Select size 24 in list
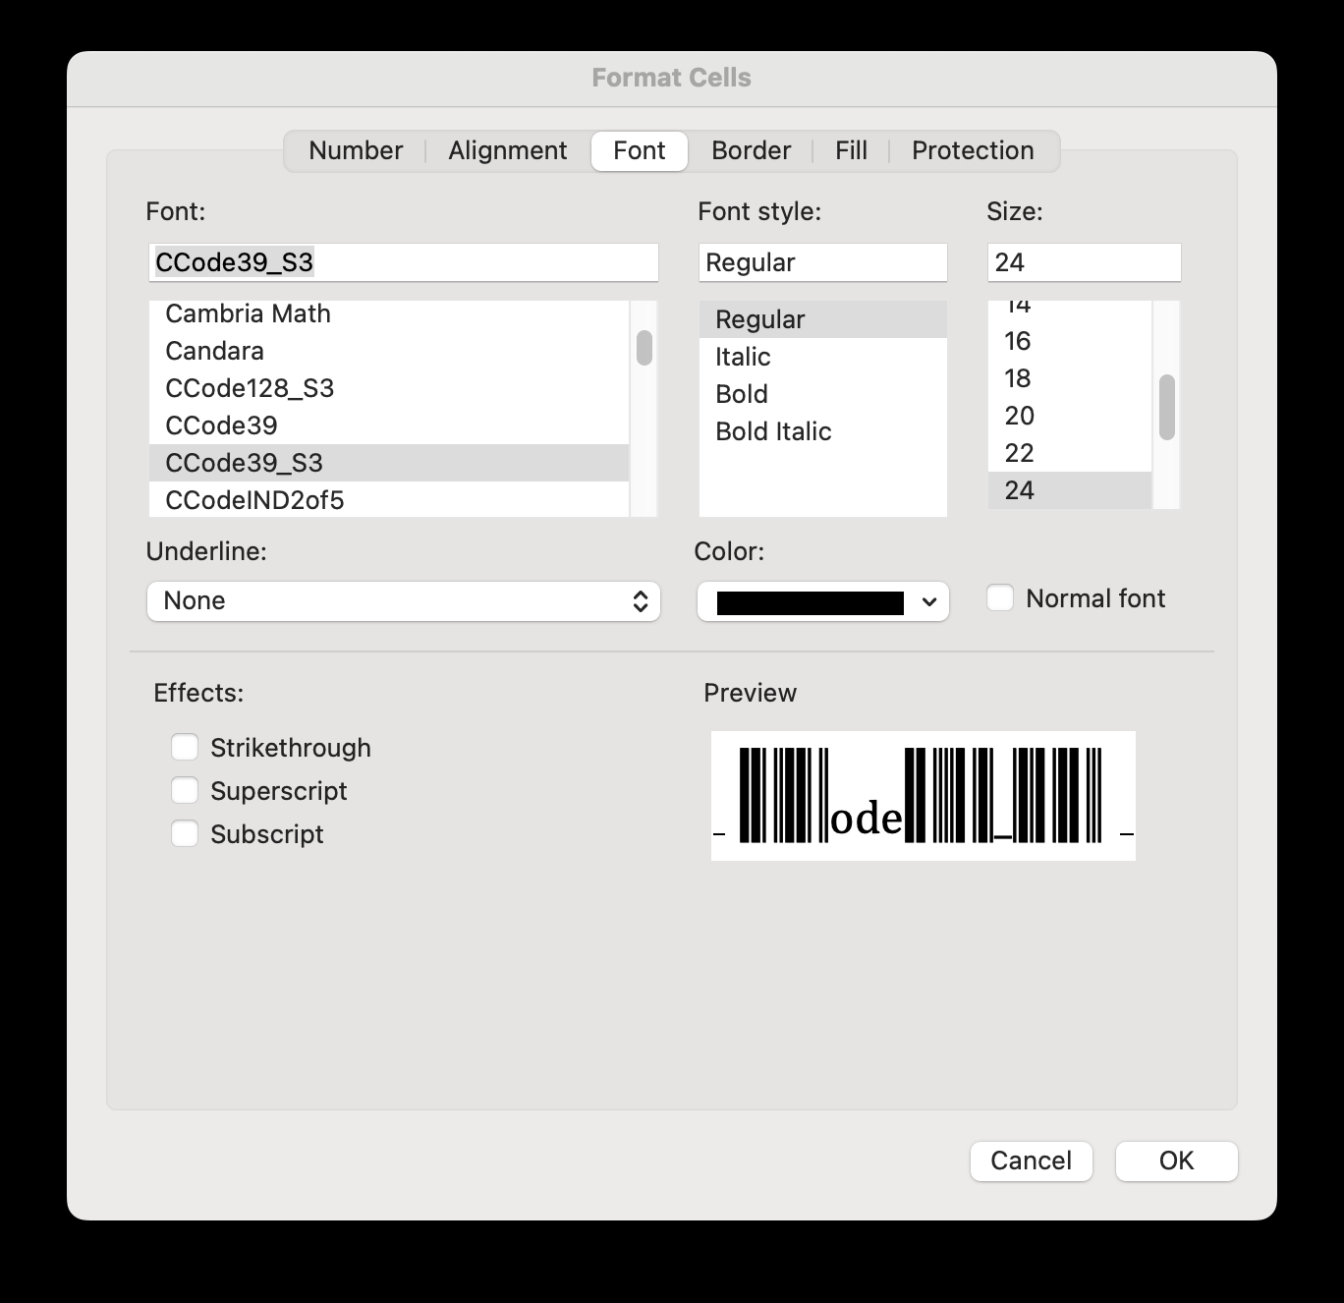This screenshot has width=1344, height=1303. click(1070, 490)
